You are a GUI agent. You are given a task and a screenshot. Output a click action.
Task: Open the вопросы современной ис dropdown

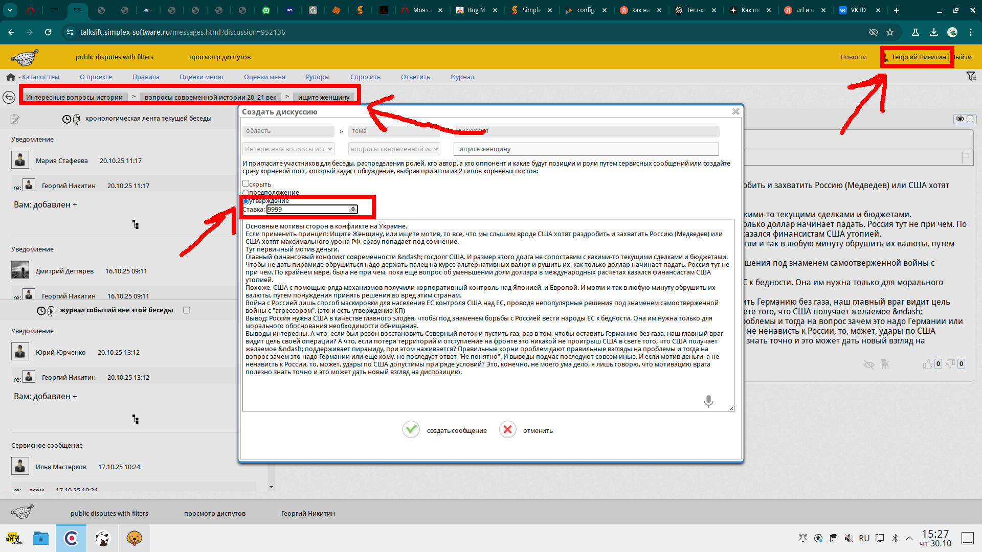(394, 149)
